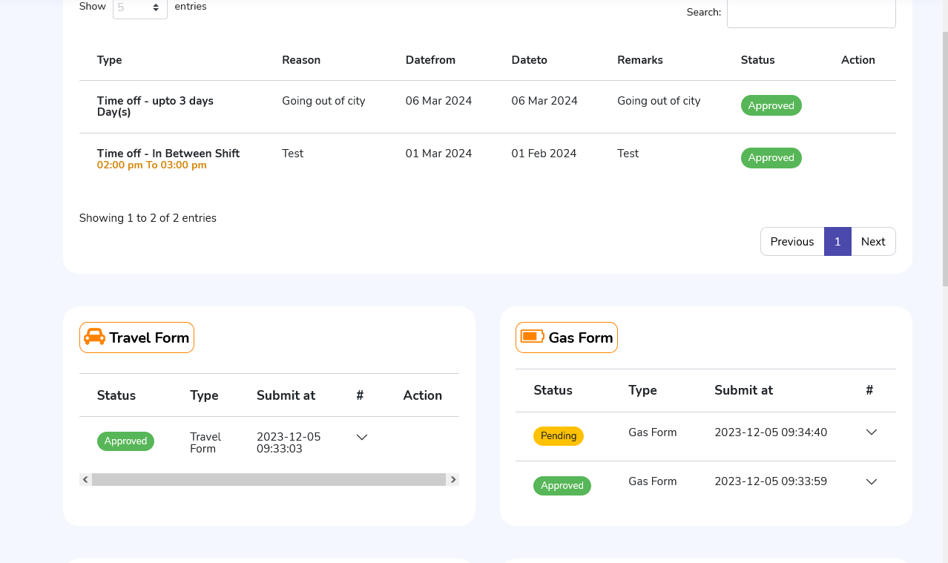This screenshot has width=948, height=563.
Task: Sort the table by Datefrom column
Action: tap(430, 60)
